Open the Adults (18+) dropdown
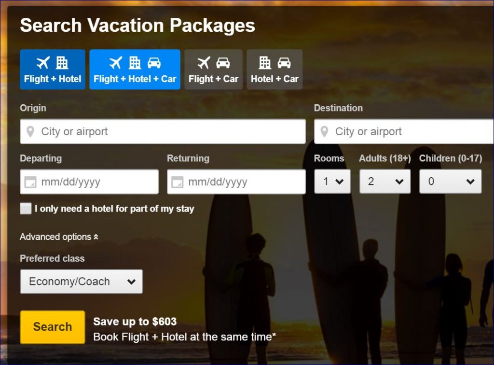Screen dimensions: 494x365 [x=384, y=182]
